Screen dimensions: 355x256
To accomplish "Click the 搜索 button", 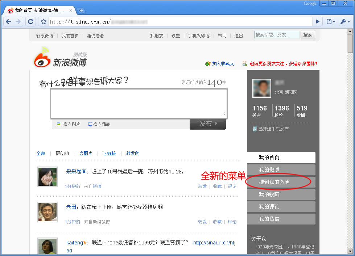I will [308, 35].
